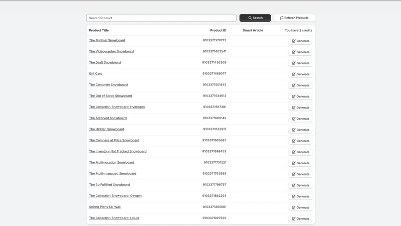Open The Collection Snowboard: Hydrogen link
Screen dimensions: 401x226
[x=117, y=107]
